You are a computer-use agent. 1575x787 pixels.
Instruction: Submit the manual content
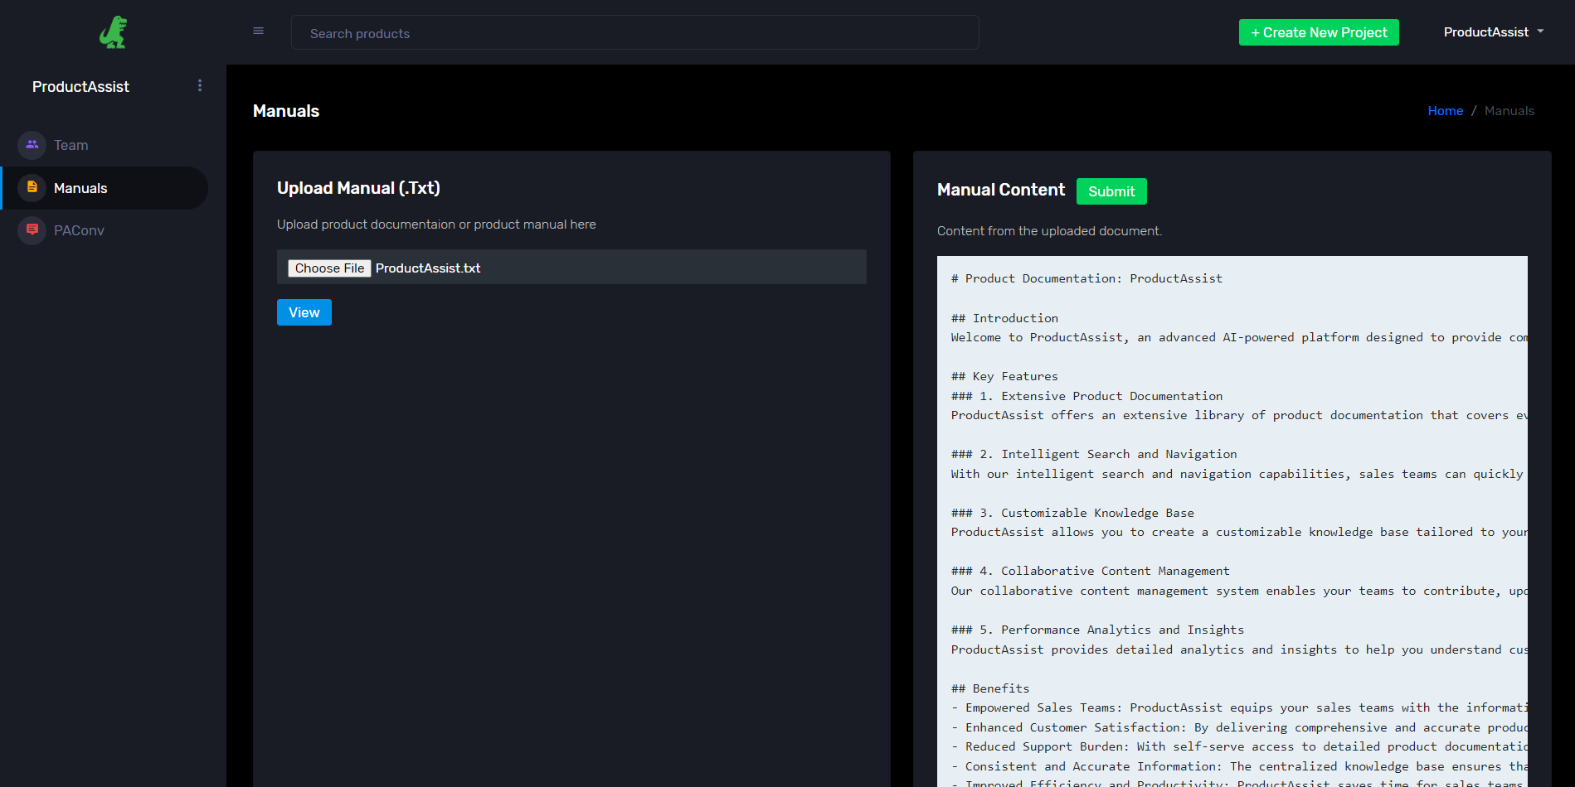[1111, 191]
